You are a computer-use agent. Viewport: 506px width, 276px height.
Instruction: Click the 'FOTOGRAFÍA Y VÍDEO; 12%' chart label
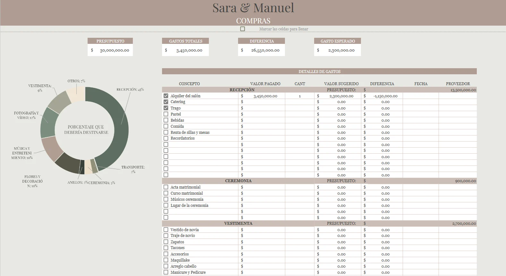tap(26, 115)
